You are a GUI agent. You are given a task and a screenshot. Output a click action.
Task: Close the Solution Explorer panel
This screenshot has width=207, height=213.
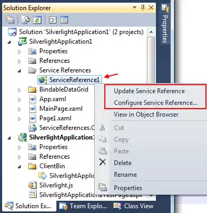pyautogui.click(x=151, y=7)
